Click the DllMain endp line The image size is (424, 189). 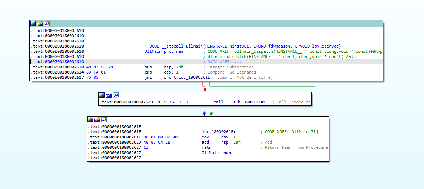tap(216, 153)
